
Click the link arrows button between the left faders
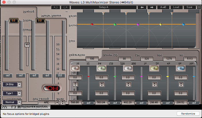(27, 45)
